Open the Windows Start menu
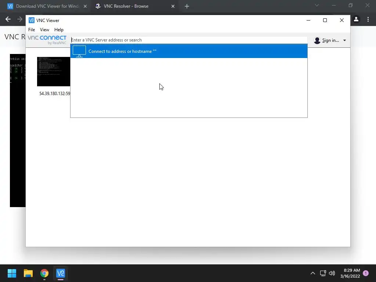376x282 pixels. coord(12,273)
